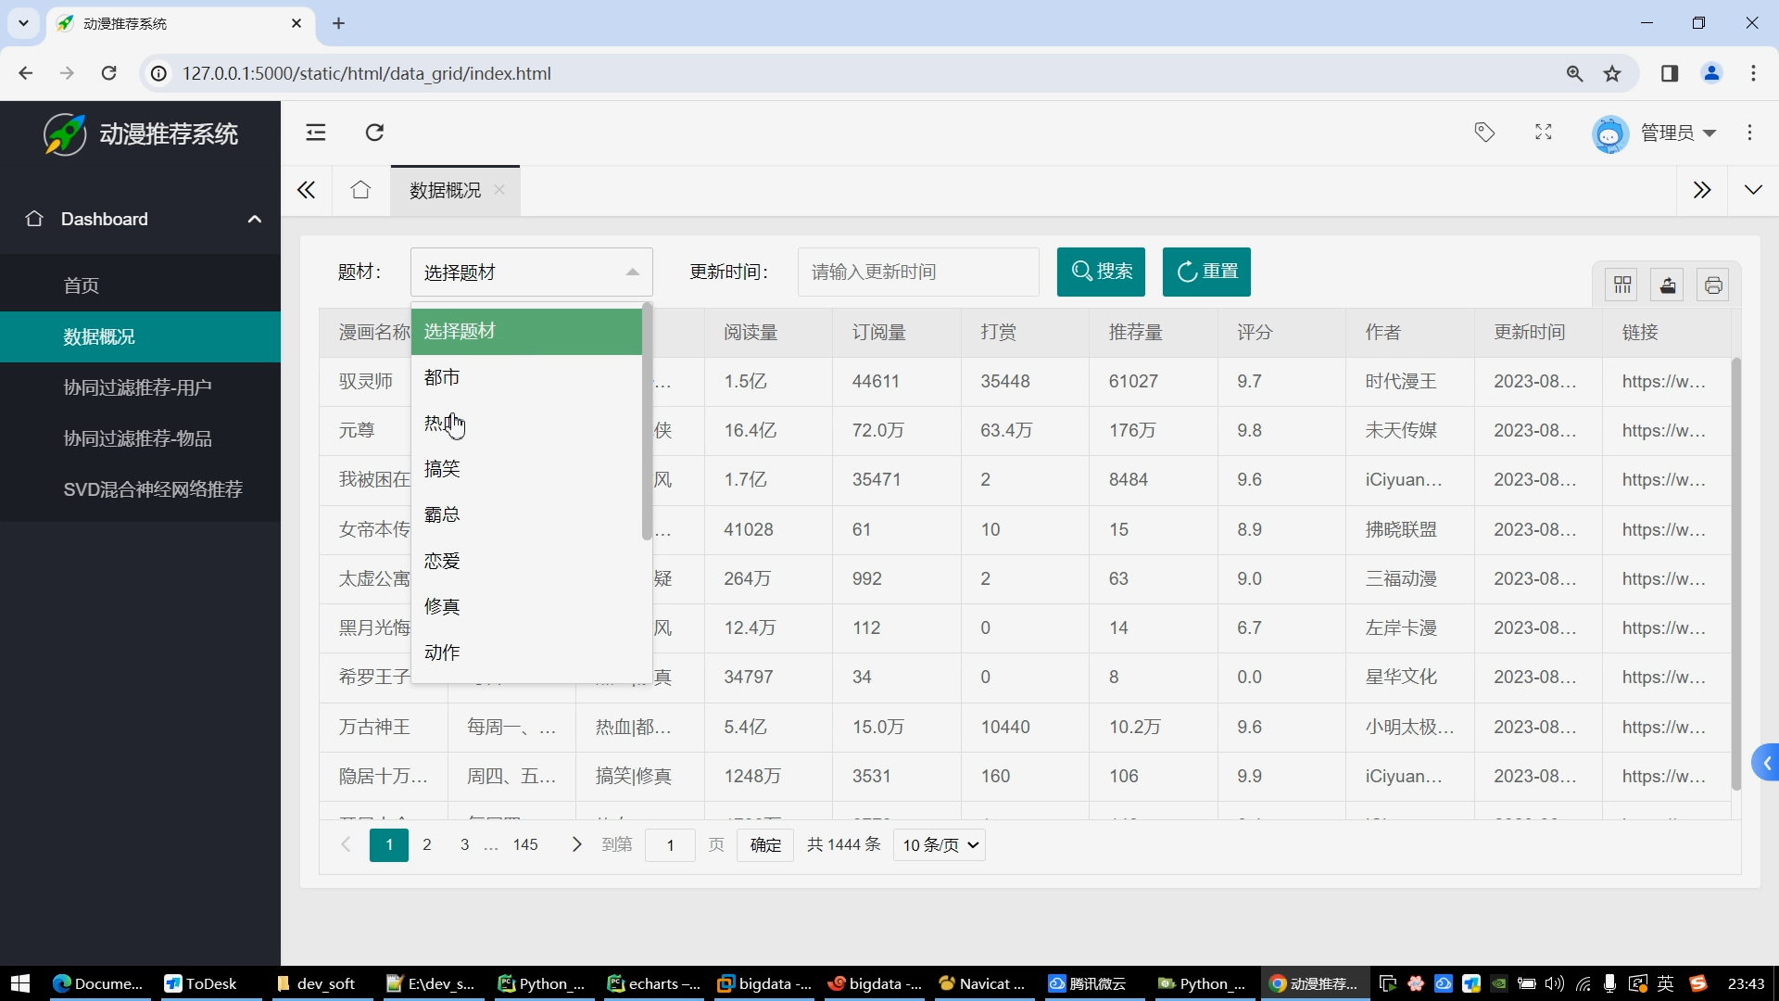This screenshot has width=1779, height=1001.
Task: Enter fullscreen with the expand icon
Action: click(x=1543, y=133)
